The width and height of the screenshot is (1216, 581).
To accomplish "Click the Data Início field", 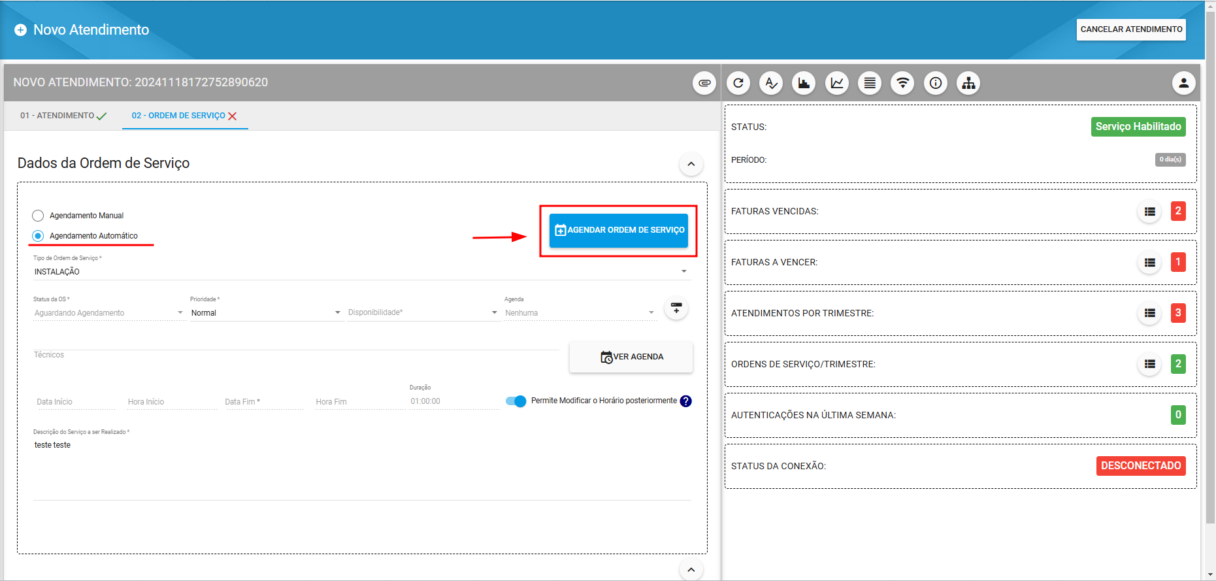I will pyautogui.click(x=74, y=402).
